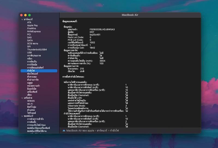Select เครื่องพิมพ์ in the sidebar
Image resolution: width=218 pixels, height=148 pixels.
pos(32,92)
